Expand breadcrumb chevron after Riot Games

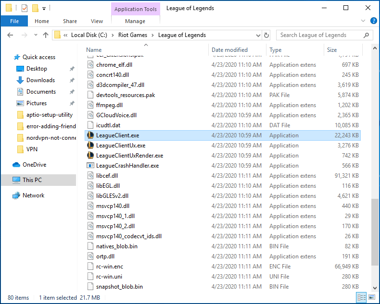click(152, 36)
